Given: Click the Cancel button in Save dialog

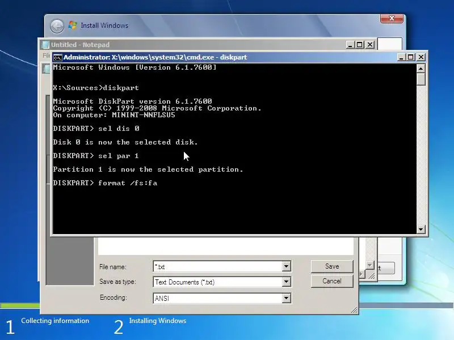Looking at the screenshot, I should (332, 281).
